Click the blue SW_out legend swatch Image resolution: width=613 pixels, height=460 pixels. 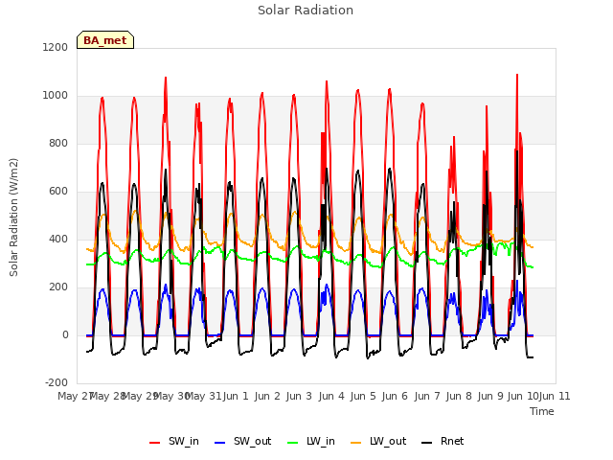pos(220,443)
